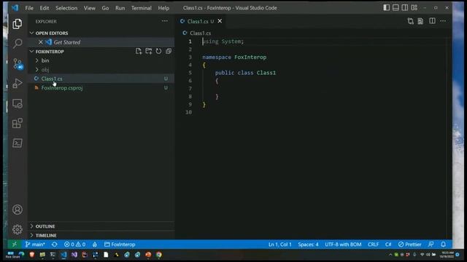Select Get Started in Open Editors
This screenshot has height=262, width=467.
pos(101,42)
